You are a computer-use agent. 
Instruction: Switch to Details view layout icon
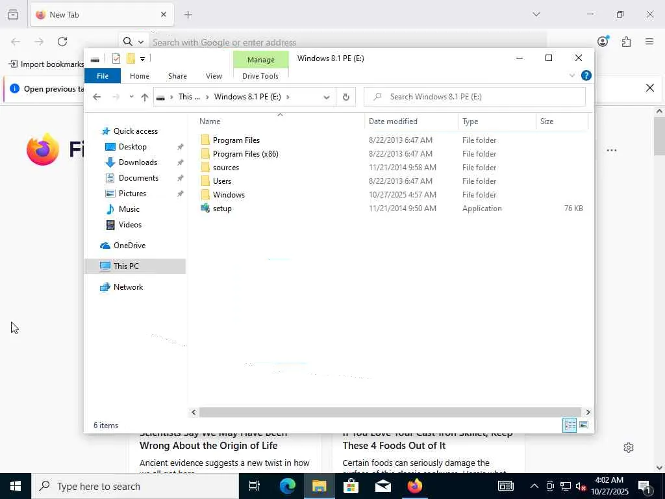[569, 425]
